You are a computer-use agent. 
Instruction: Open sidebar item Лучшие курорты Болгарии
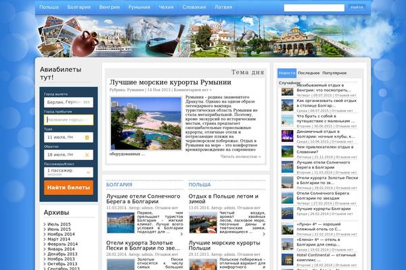tap(323, 209)
